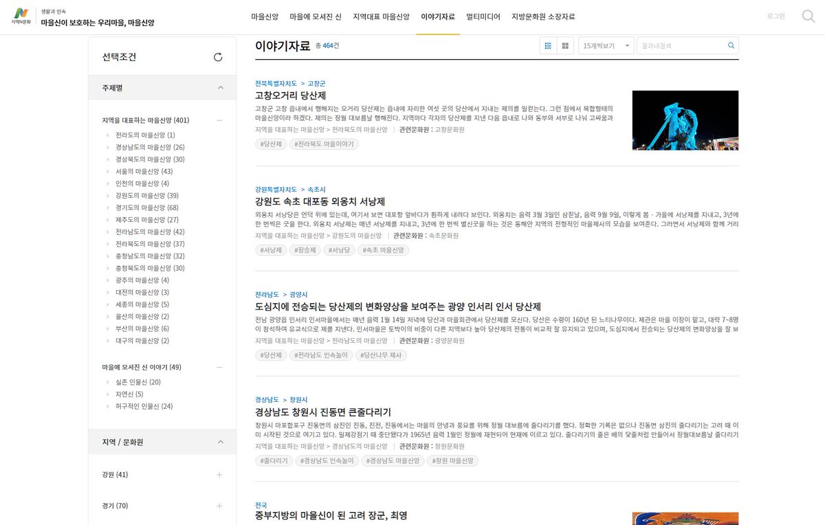
Task: Select the 이야기자료 menu tab
Action: [x=438, y=16]
